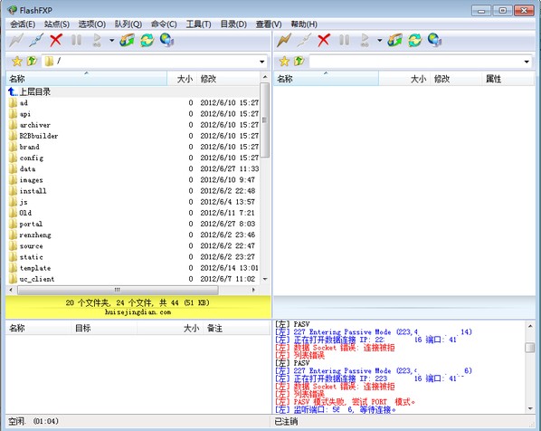Viewport: 541px width, 431px height.
Task: Sort left pane by 修改 column header
Action: tap(228, 79)
